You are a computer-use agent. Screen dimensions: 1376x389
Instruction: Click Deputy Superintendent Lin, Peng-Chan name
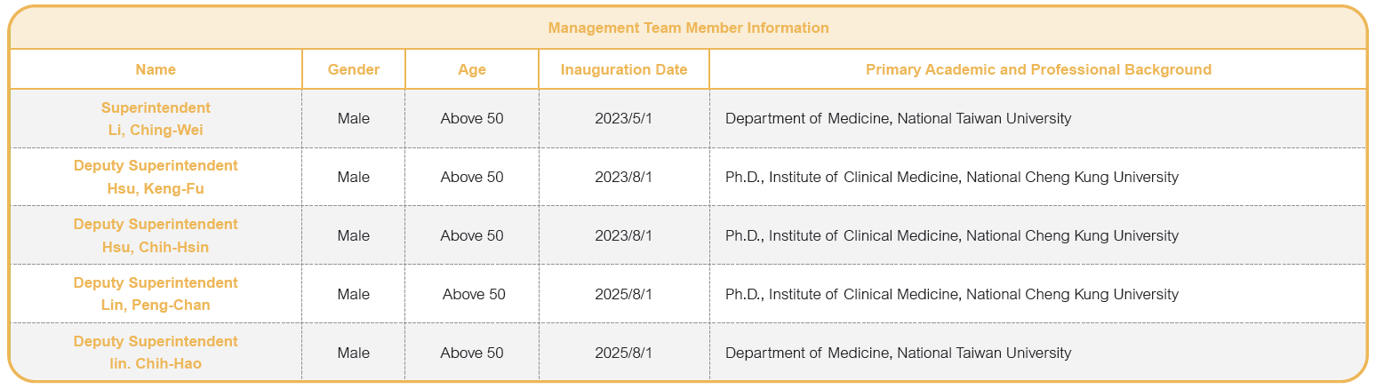[156, 294]
